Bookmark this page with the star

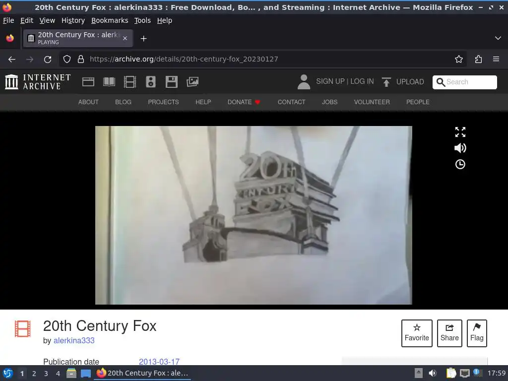pyautogui.click(x=458, y=59)
